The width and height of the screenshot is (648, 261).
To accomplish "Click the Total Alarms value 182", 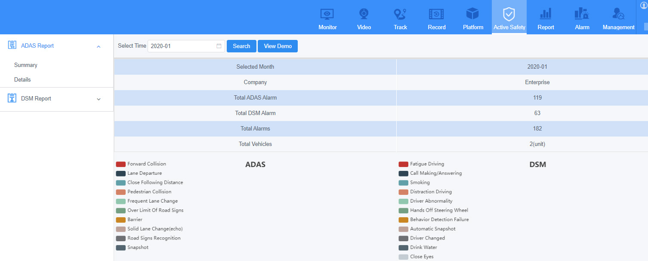I will point(537,129).
